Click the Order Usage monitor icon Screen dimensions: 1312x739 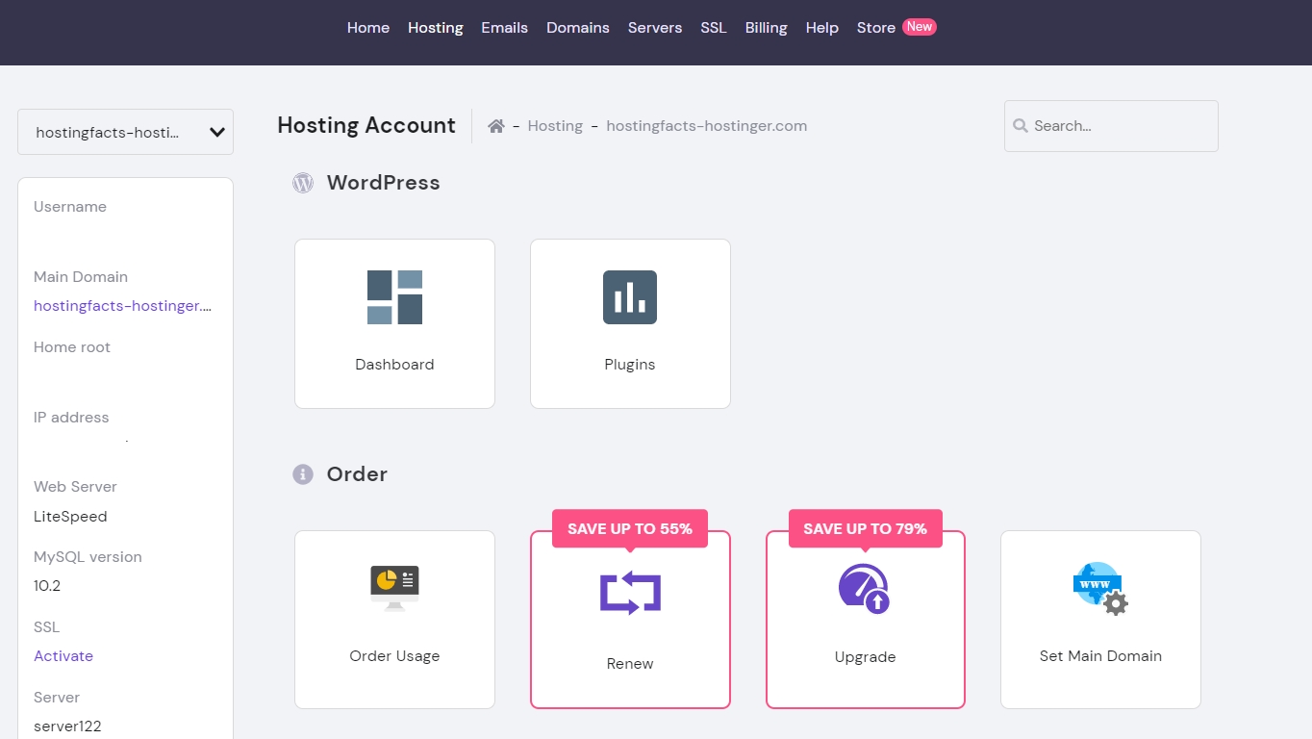point(394,588)
